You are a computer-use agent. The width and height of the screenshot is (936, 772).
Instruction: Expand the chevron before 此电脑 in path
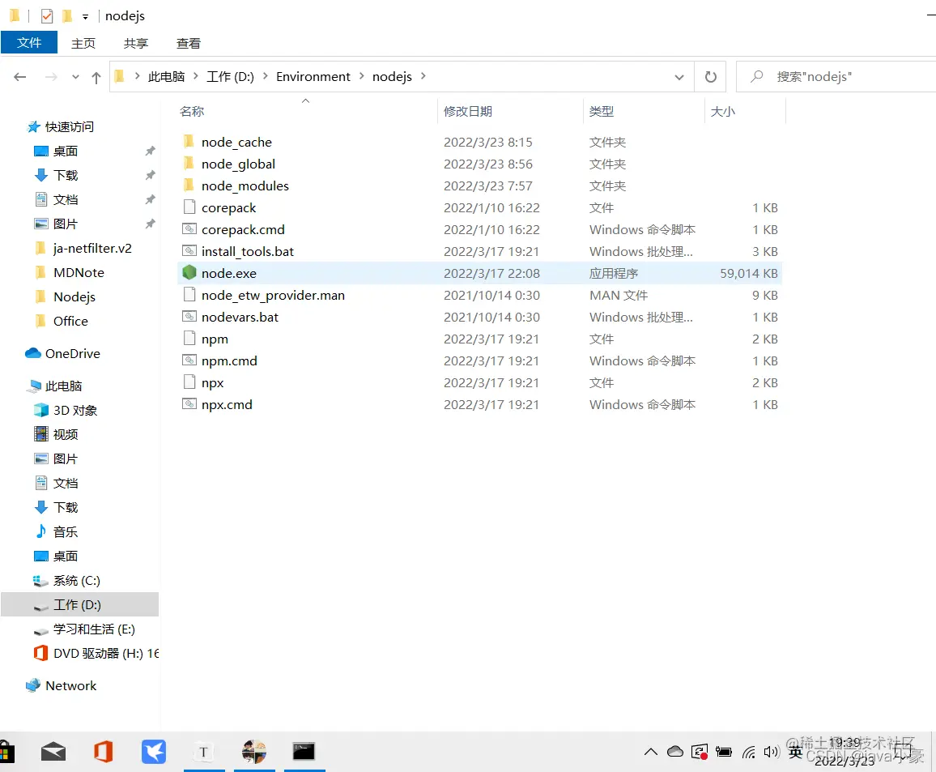tap(138, 76)
